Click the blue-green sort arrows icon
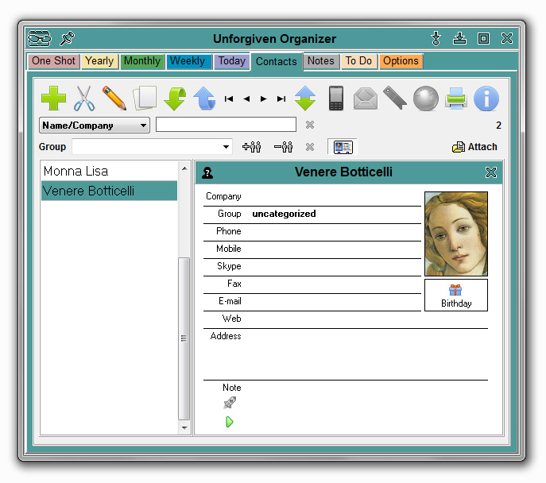 pyautogui.click(x=305, y=99)
